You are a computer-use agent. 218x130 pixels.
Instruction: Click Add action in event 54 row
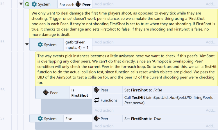(x=104, y=4)
